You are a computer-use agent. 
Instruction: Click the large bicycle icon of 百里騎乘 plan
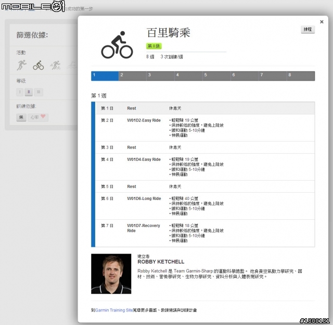pyautogui.click(x=117, y=45)
